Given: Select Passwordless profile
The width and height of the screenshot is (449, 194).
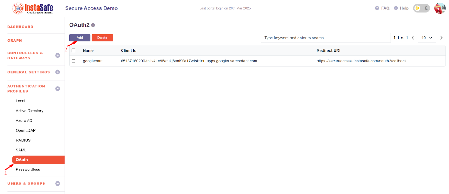Looking at the screenshot, I should (x=28, y=169).
